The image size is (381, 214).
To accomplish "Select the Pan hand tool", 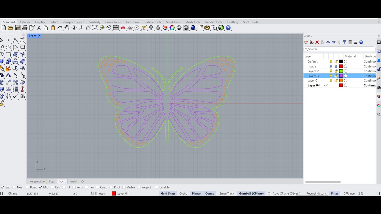I will [x=67, y=28].
